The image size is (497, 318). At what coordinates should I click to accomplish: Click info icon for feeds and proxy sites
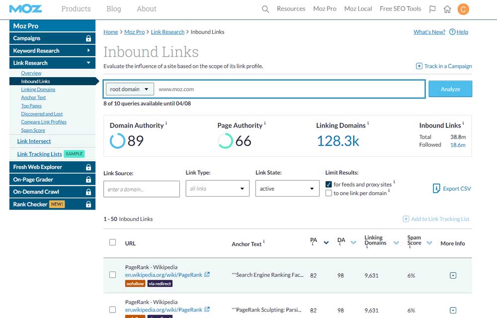(x=394, y=182)
